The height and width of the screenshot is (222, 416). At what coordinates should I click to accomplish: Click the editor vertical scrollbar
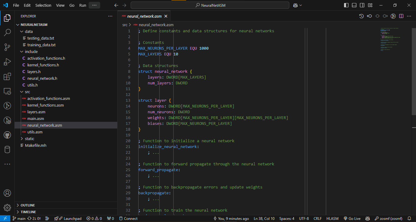[414, 71]
